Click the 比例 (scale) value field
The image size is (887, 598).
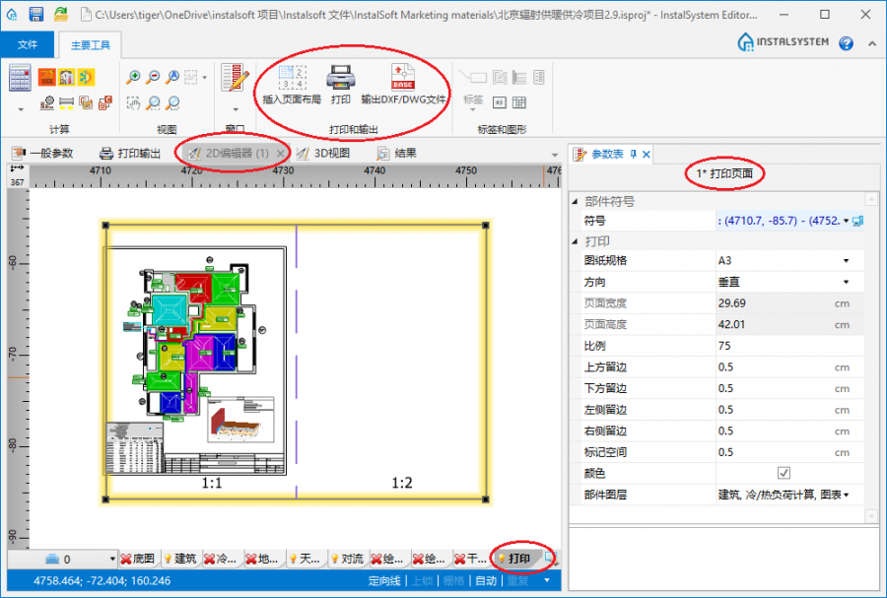779,346
